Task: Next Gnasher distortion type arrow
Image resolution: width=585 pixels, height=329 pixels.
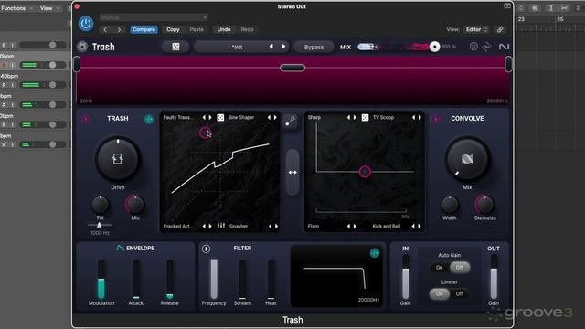Action: coord(276,226)
